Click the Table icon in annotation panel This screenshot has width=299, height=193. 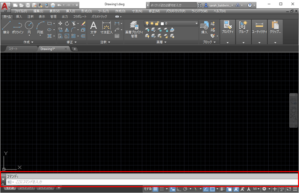click(x=117, y=36)
